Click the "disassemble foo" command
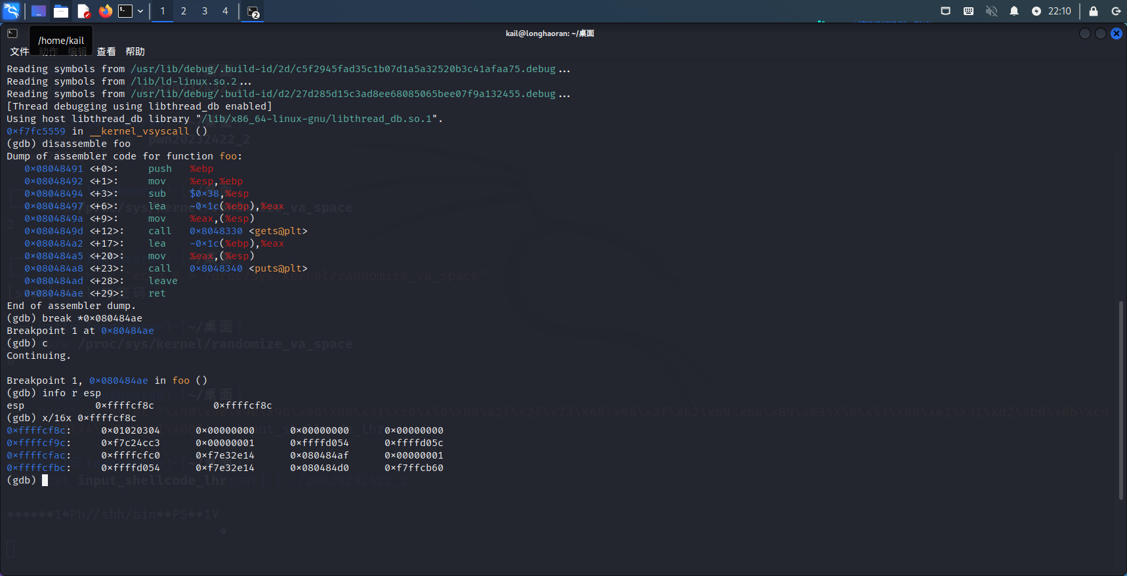This screenshot has height=576, width=1127. click(x=86, y=144)
